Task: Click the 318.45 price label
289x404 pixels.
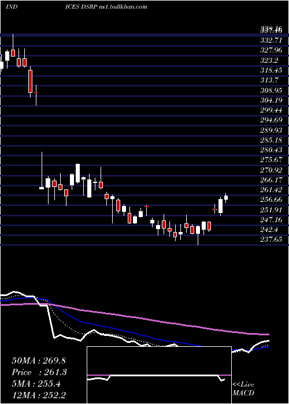Action: pyautogui.click(x=272, y=70)
